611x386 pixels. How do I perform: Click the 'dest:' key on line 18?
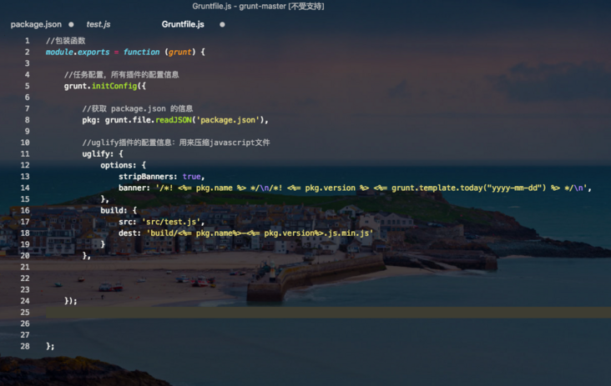pyautogui.click(x=129, y=233)
